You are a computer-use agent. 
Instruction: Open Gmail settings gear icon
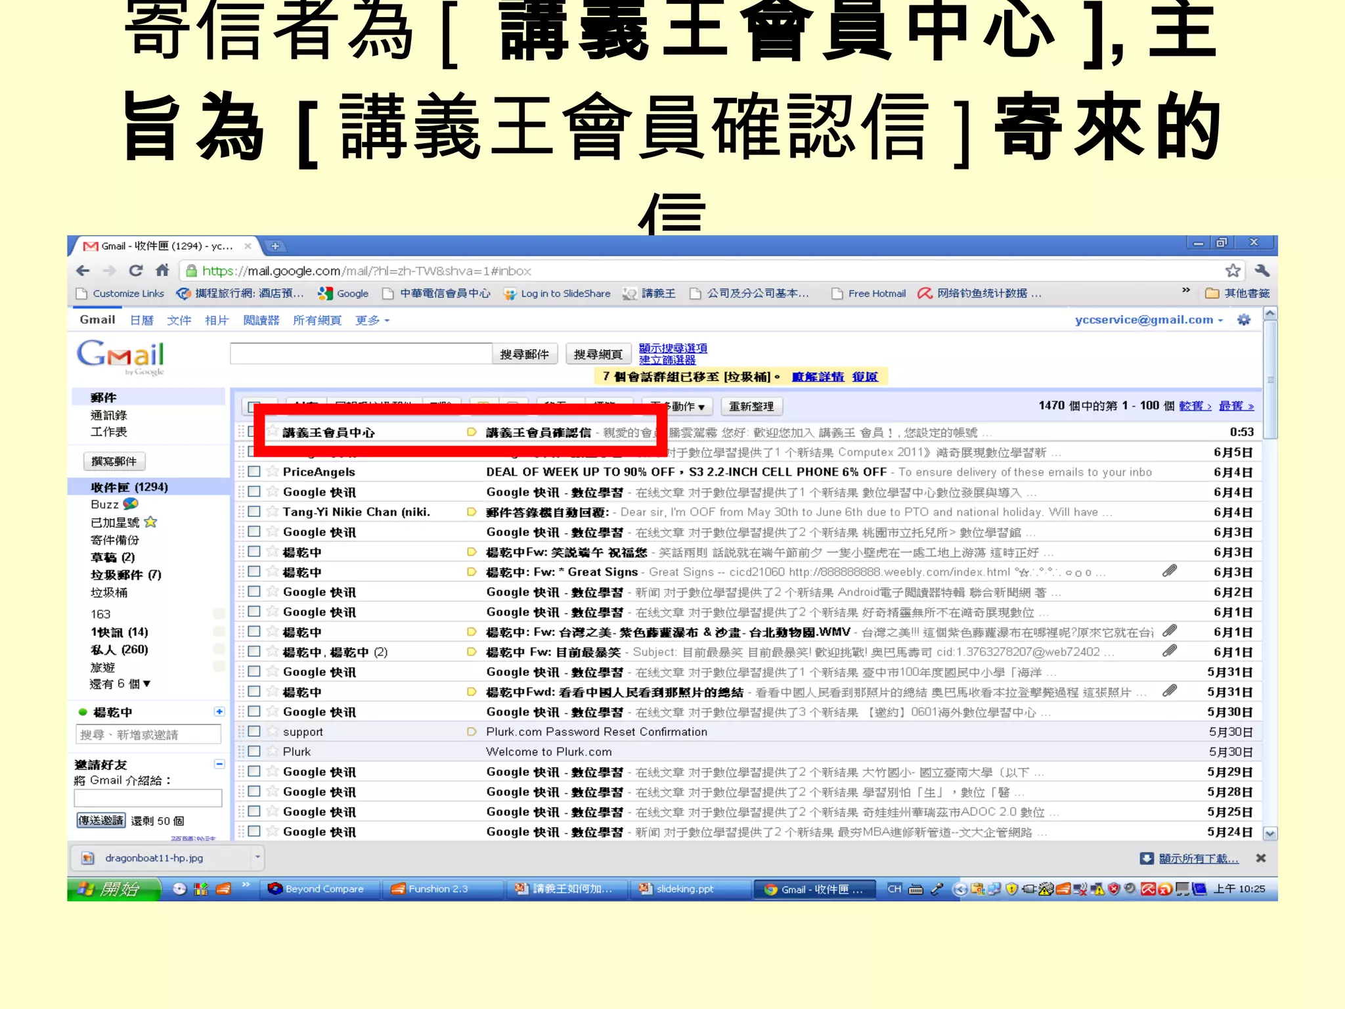click(1244, 320)
